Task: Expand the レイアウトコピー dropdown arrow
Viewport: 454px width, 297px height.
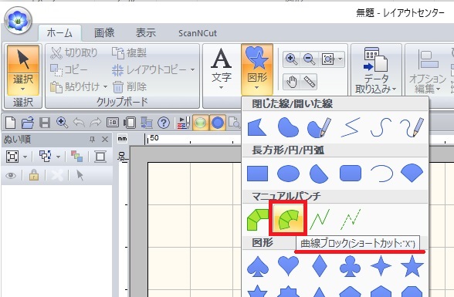Action: coord(193,69)
